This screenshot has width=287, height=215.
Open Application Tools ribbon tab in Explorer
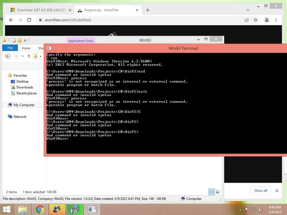(81, 41)
